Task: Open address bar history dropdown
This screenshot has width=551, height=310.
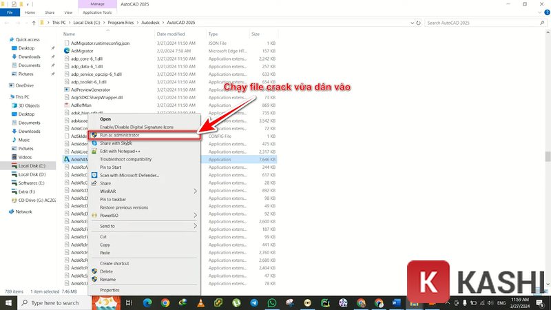Action: (412, 23)
